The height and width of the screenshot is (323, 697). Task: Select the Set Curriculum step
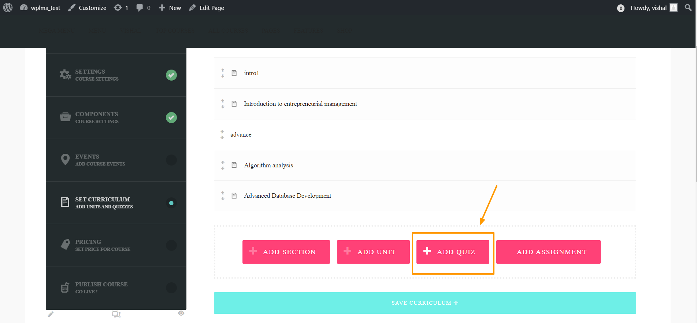click(116, 203)
